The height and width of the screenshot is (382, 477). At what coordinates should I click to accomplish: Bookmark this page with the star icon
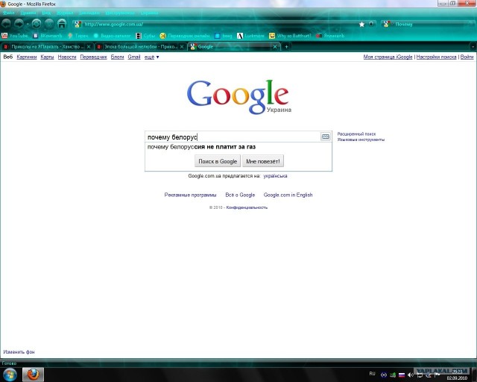361,24
